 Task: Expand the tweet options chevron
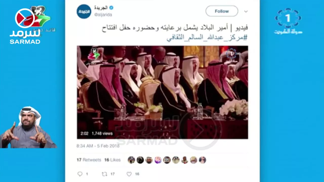246,11
